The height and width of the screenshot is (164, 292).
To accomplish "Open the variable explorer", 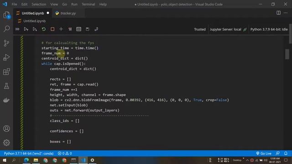I will click(79, 29).
